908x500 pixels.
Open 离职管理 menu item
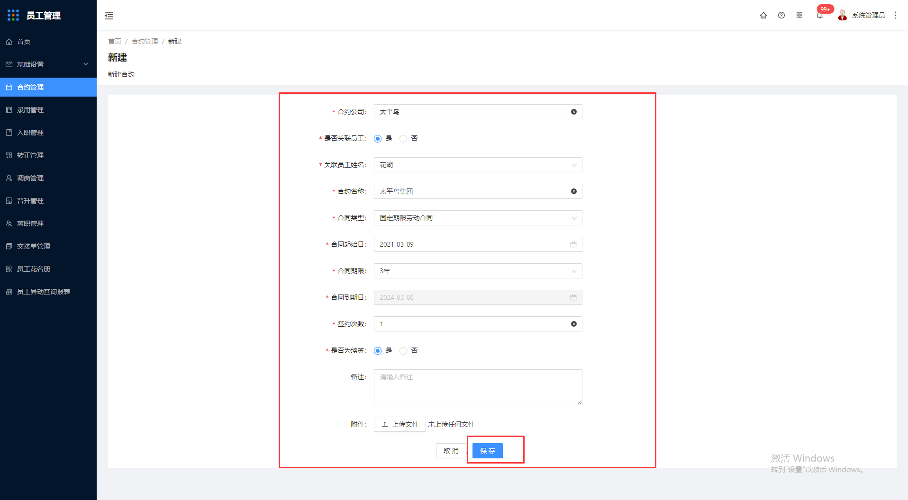click(x=48, y=223)
